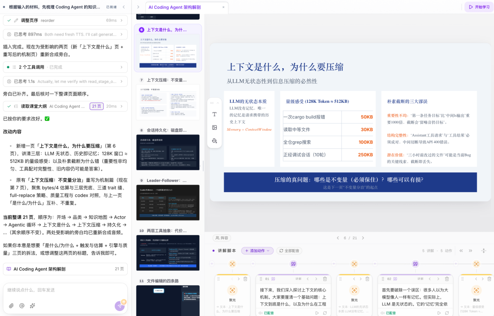
Task: Jump to last action with double-right arrows
Action: tap(470, 251)
